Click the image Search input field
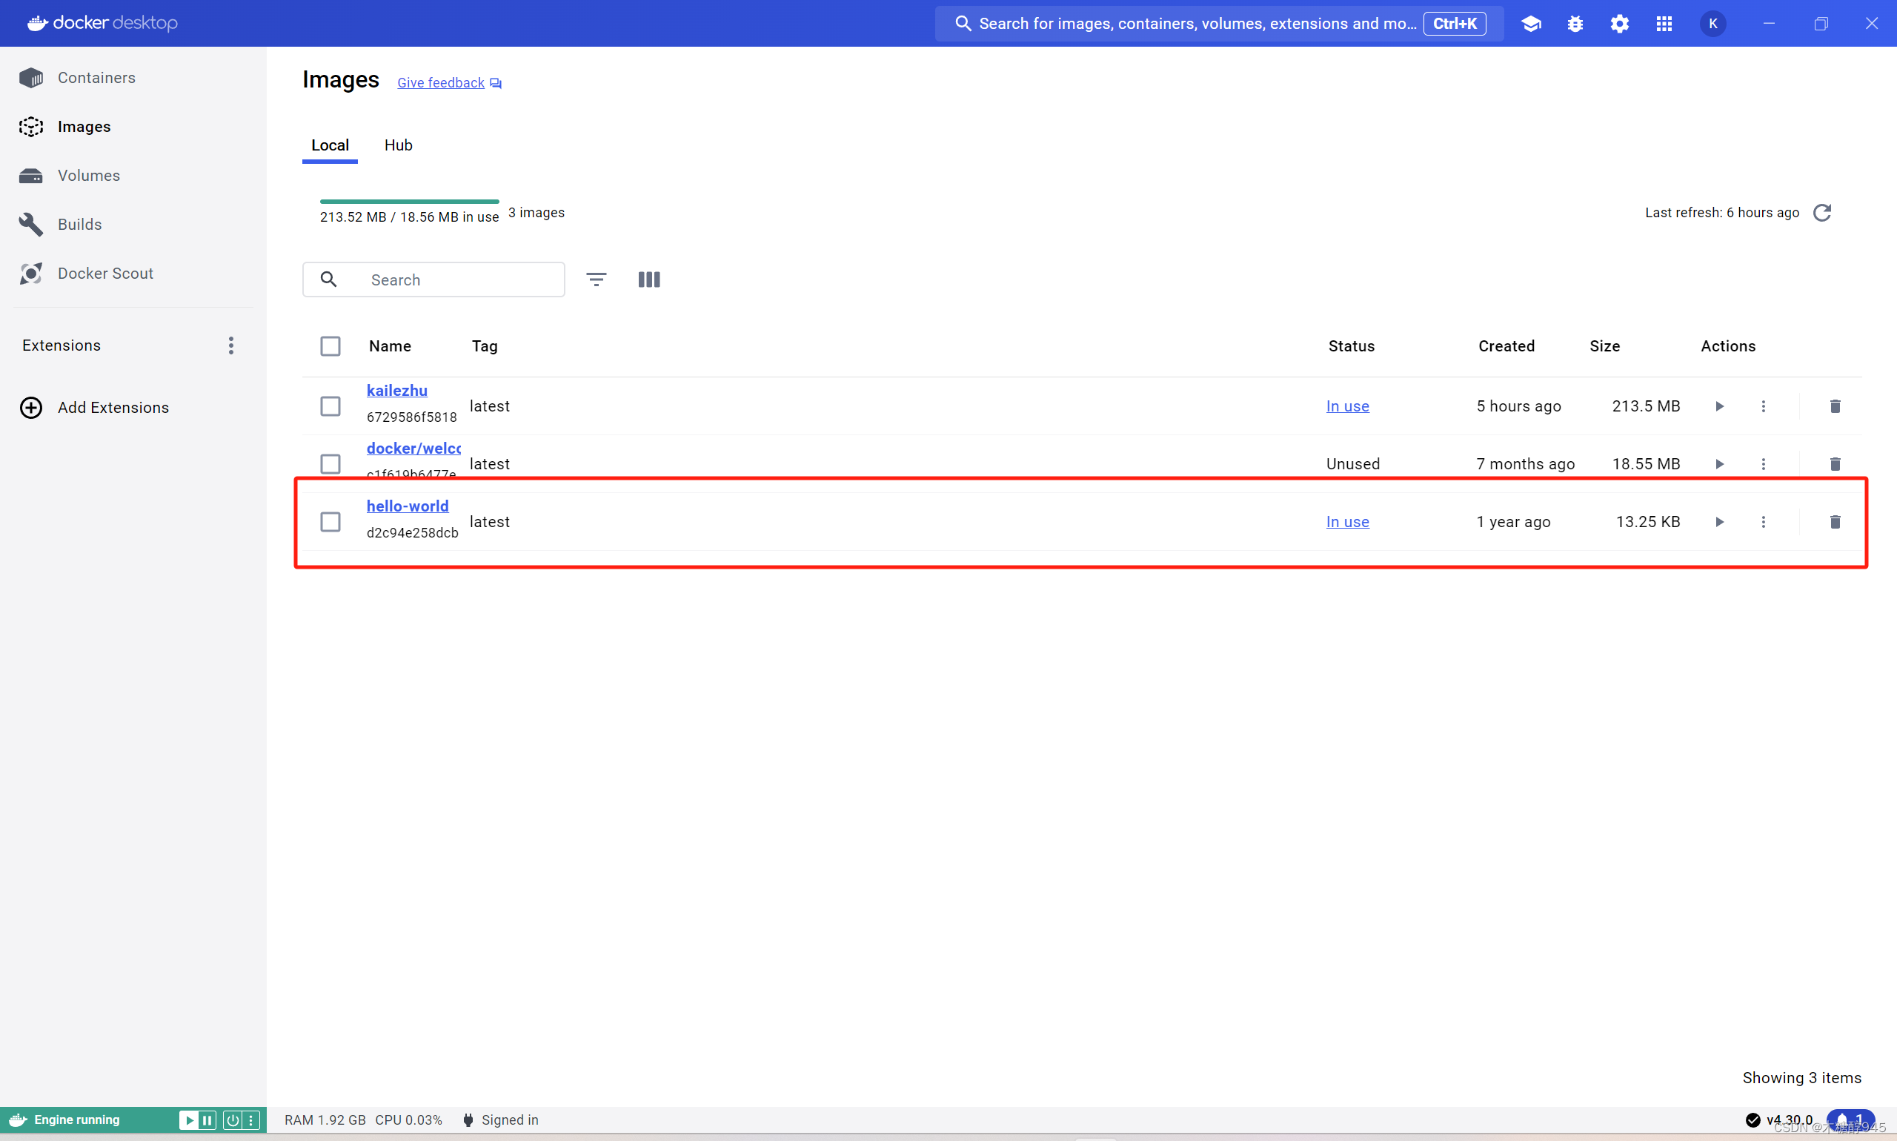 (x=461, y=280)
